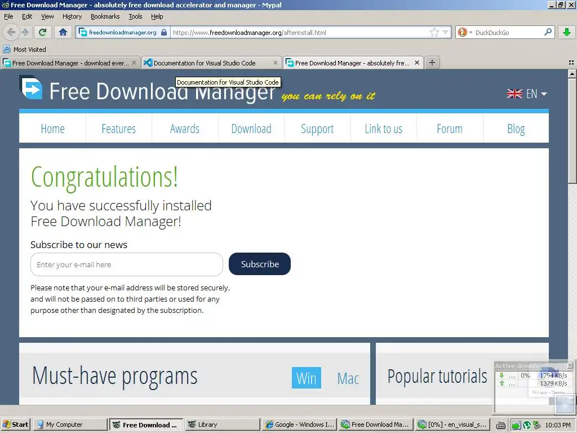This screenshot has height=433, width=577.
Task: Close the Visual Studio Code documentation tab
Action: click(275, 63)
